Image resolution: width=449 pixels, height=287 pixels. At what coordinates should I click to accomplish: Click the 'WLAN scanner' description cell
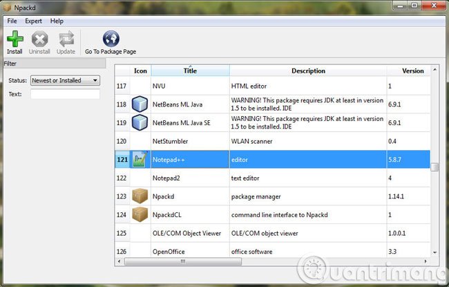point(308,141)
